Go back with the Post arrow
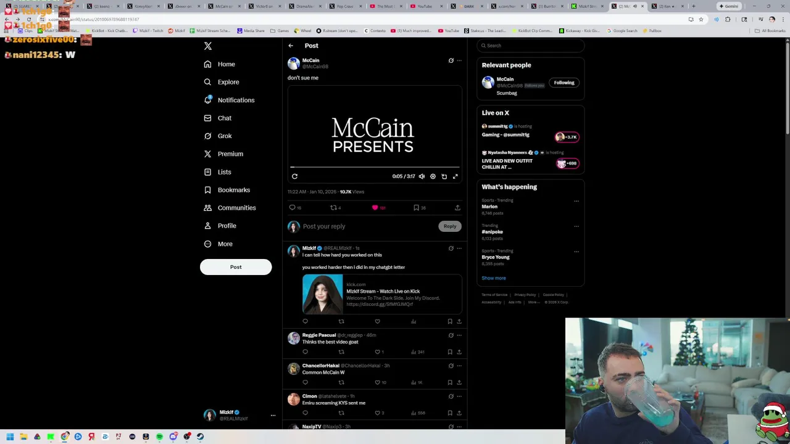Viewport: 790px width, 444px height. click(291, 46)
